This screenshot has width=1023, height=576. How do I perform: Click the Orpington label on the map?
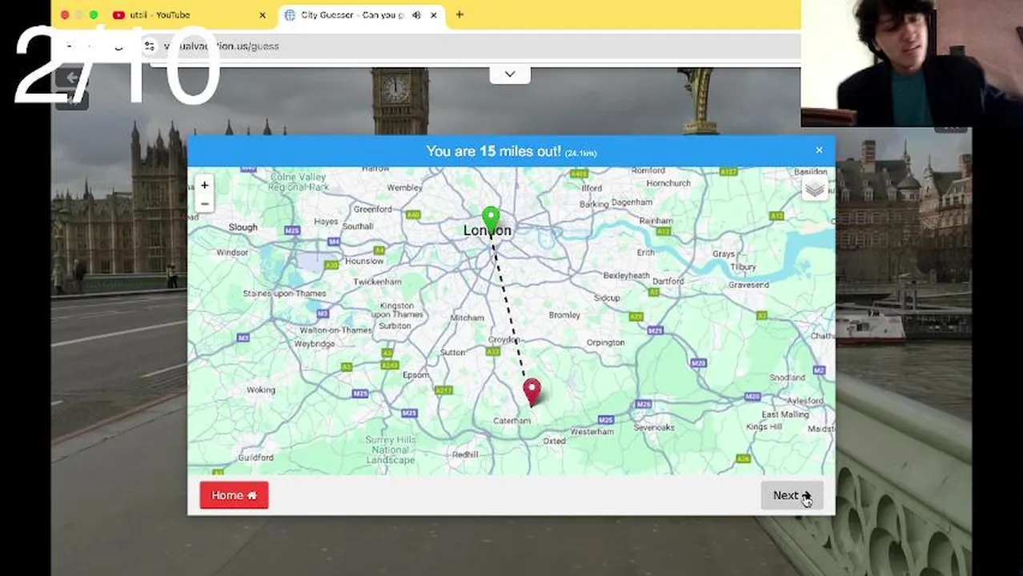(x=605, y=342)
